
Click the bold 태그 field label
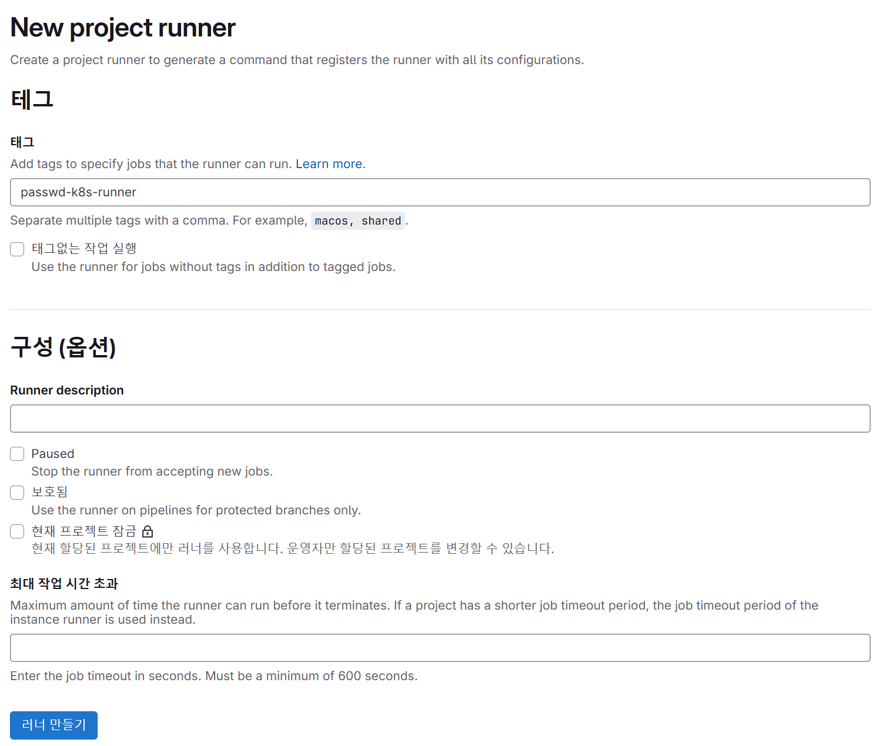pyautogui.click(x=22, y=142)
